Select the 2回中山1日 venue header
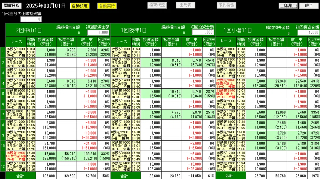 29,30
